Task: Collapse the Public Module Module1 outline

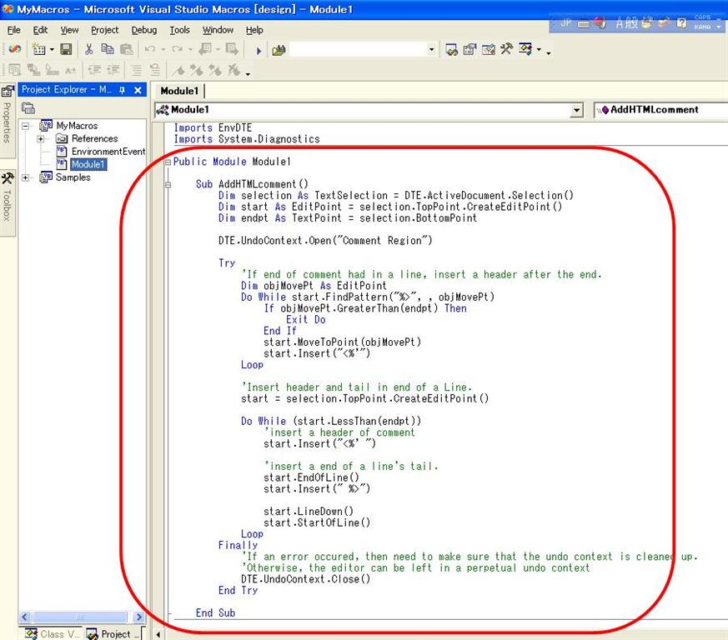Action: [x=168, y=162]
